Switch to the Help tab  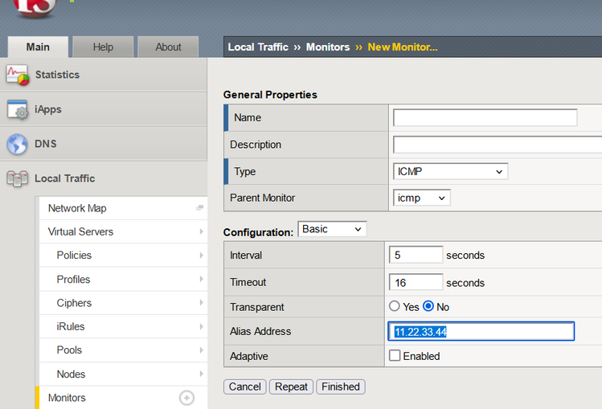(x=103, y=47)
